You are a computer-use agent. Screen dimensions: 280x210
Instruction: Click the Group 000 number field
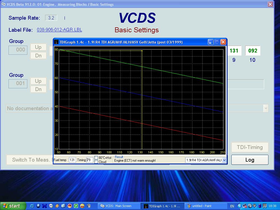pos(18,50)
